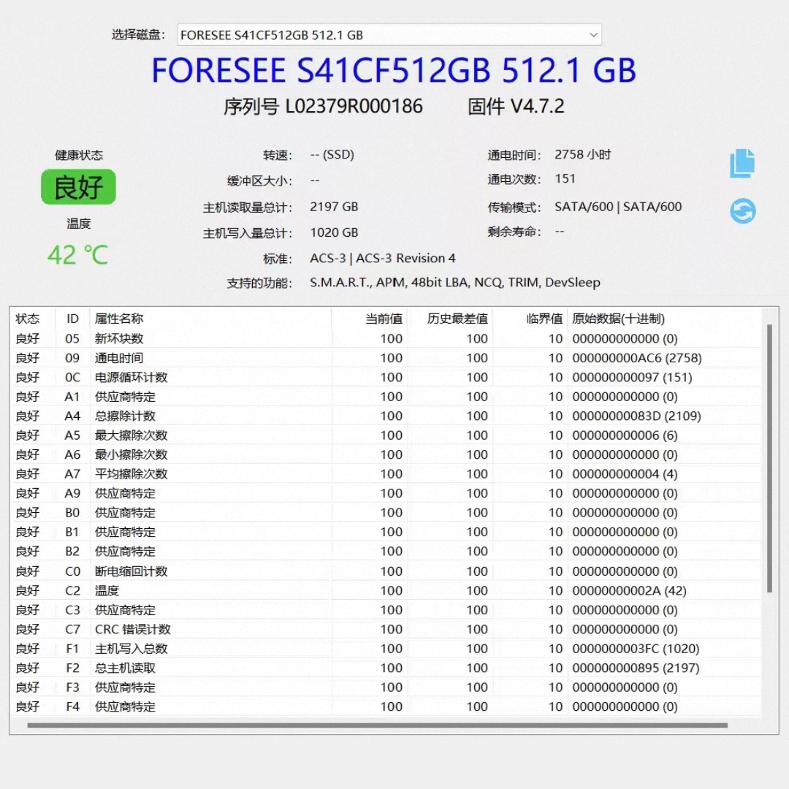789x789 pixels.
Task: Click raw value 00000000083D (2109)
Action: [636, 416]
